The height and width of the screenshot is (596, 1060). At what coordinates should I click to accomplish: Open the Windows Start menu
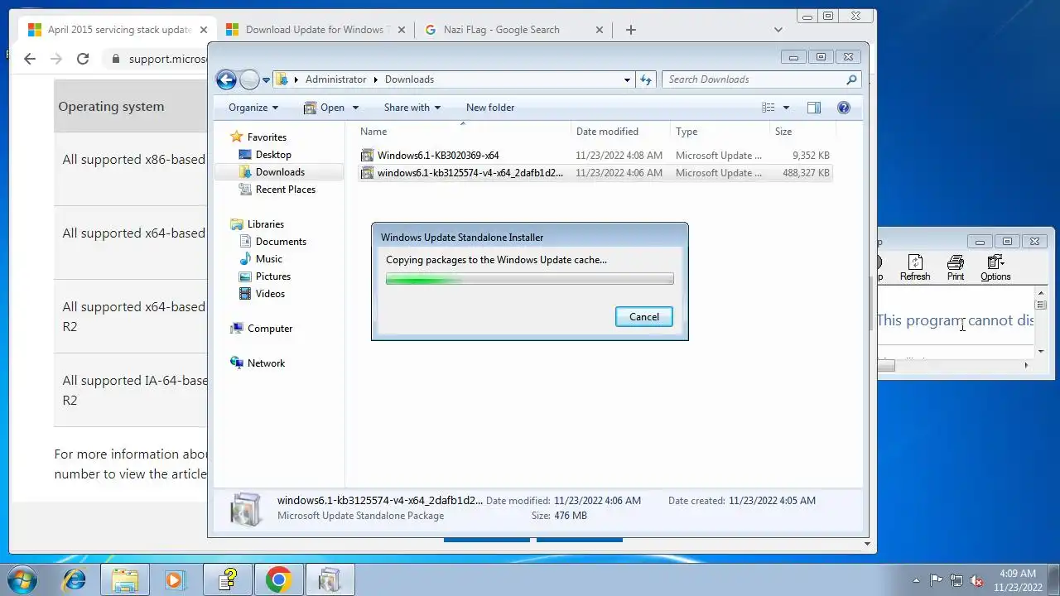tap(21, 579)
